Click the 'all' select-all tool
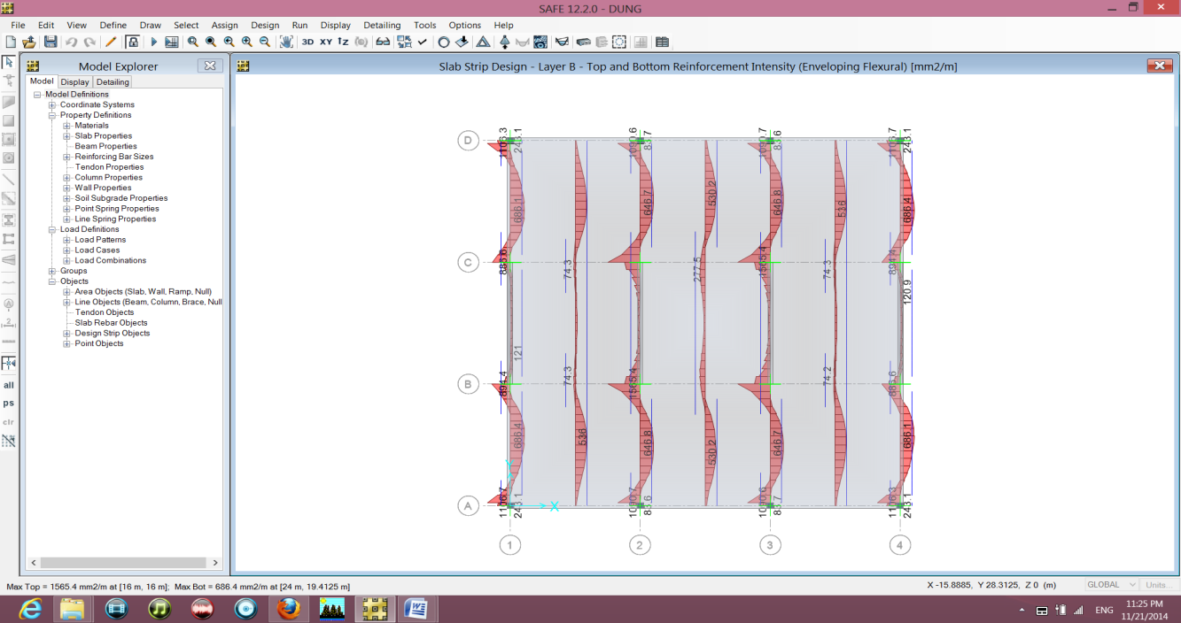Image resolution: width=1181 pixels, height=623 pixels. pyautogui.click(x=9, y=385)
